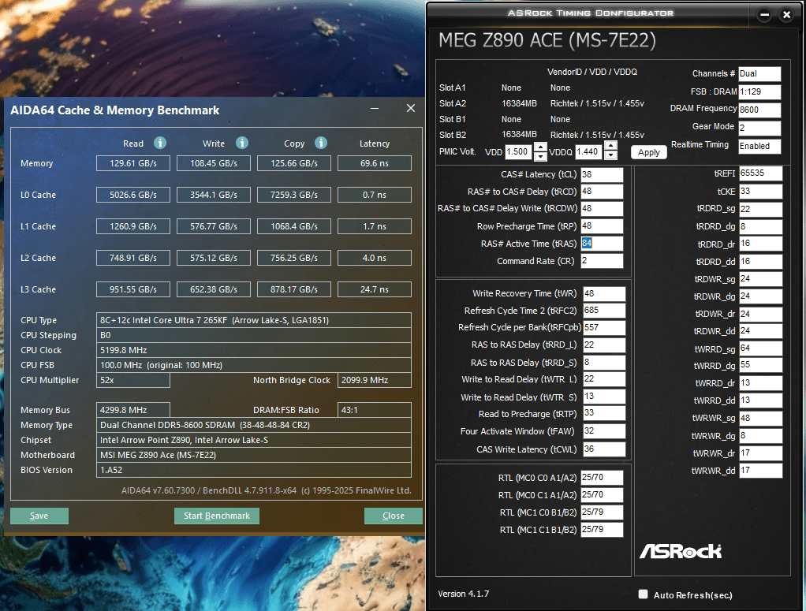The image size is (806, 611).
Task: Click Slot A2 Richtek voltage entry
Action: [x=597, y=103]
